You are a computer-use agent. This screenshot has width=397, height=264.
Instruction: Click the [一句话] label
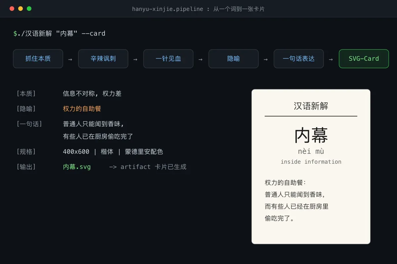click(29, 124)
